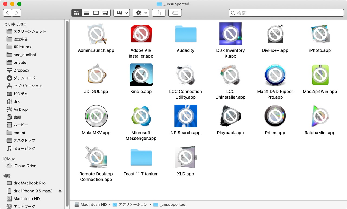Screen dimensions: 347x209
Task: Go forward in folder history
Action: point(17,13)
